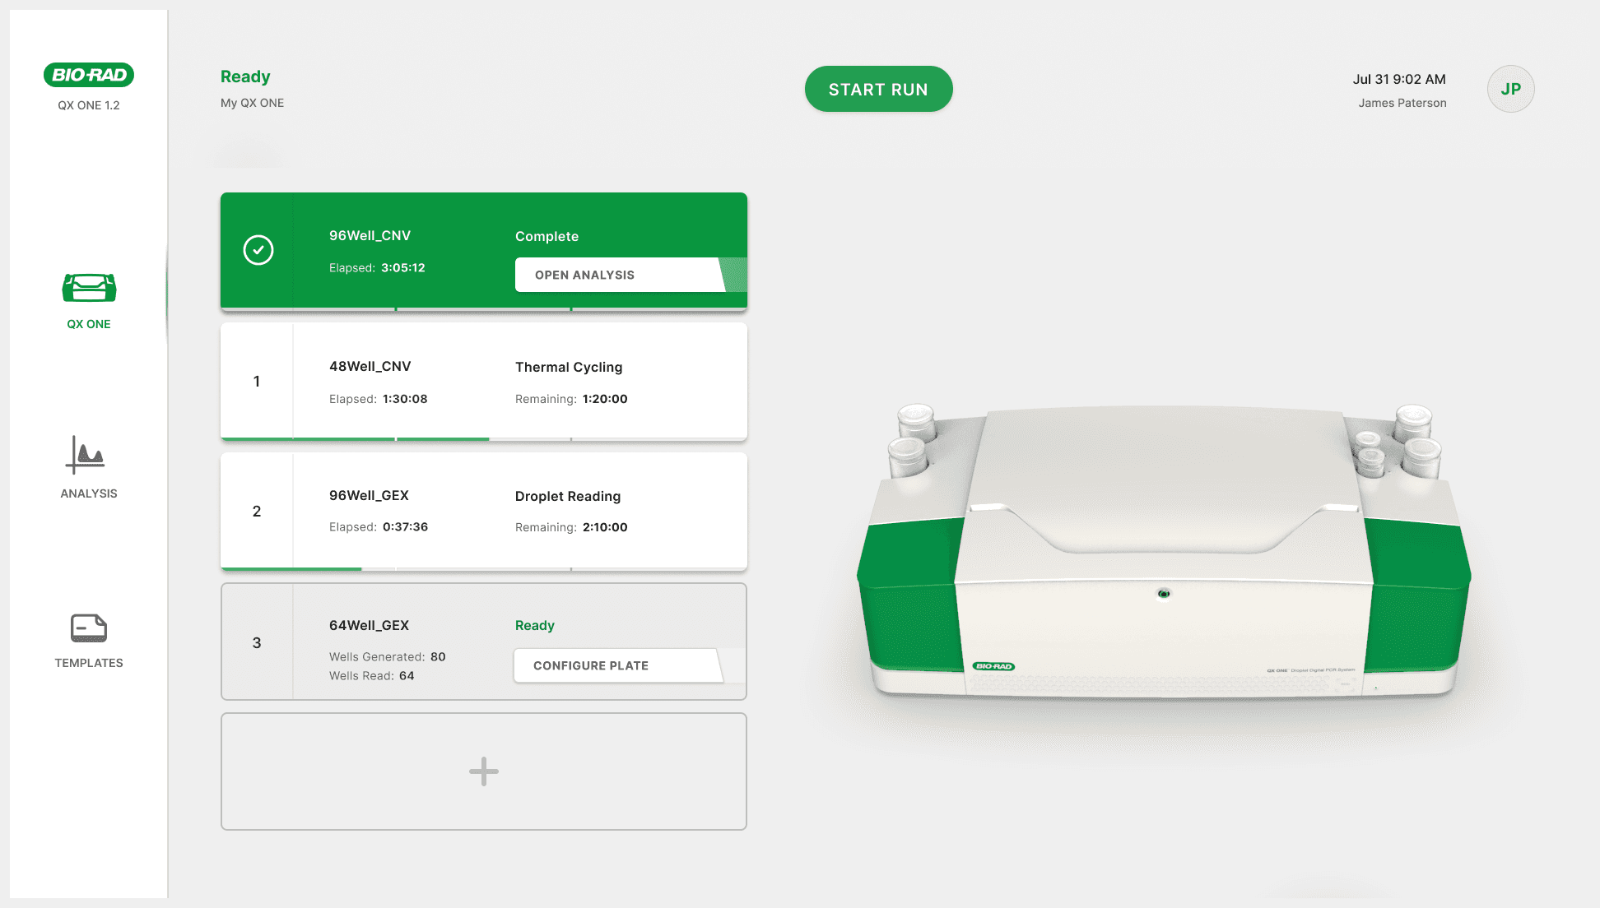Click the Ready status heading

tap(245, 76)
